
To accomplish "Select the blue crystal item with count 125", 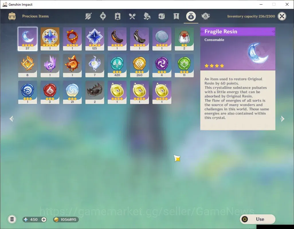I will pyautogui.click(x=95, y=39).
